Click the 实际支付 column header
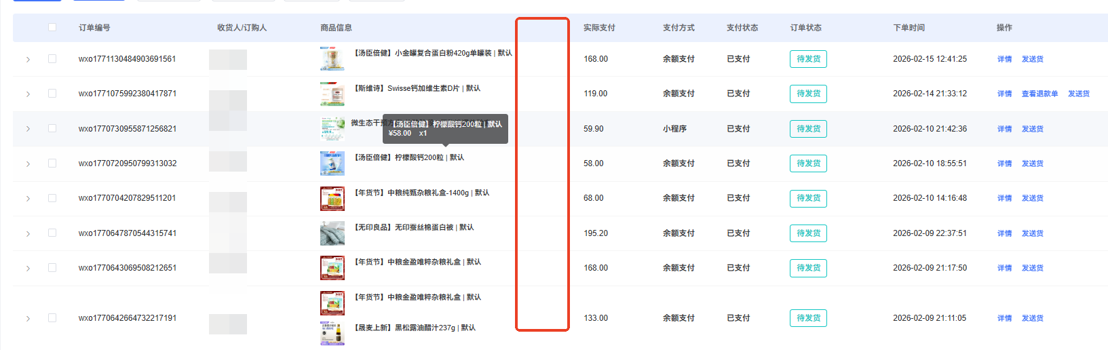This screenshot has width=1108, height=350. click(x=599, y=28)
